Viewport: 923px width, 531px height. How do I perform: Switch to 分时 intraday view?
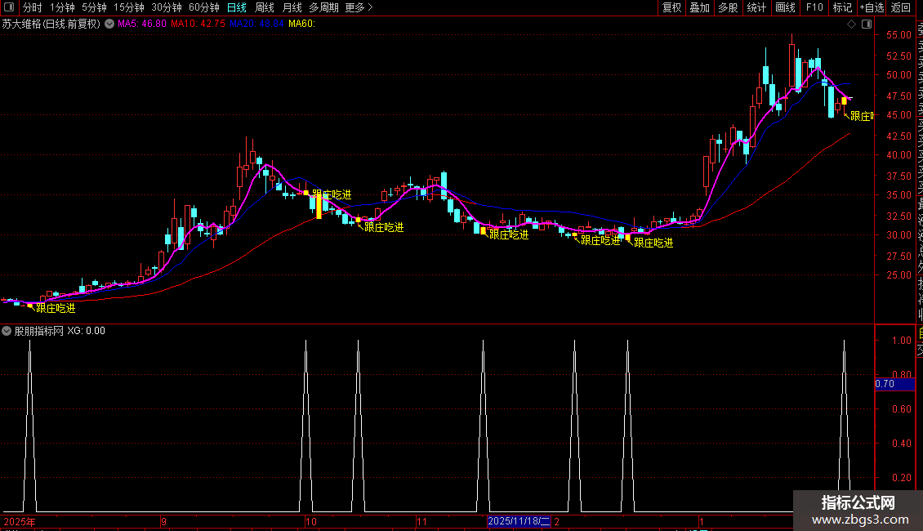(x=33, y=8)
